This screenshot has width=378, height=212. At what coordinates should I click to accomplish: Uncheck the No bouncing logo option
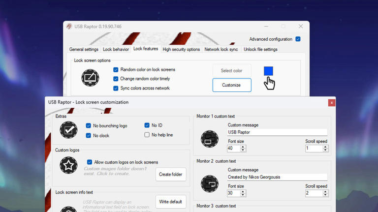click(88, 125)
